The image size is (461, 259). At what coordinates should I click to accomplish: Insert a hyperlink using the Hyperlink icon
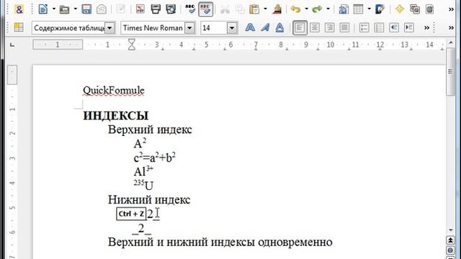point(343,9)
